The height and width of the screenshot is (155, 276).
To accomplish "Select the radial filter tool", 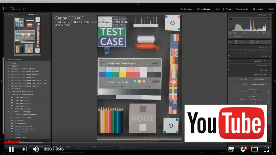I will 251,42.
